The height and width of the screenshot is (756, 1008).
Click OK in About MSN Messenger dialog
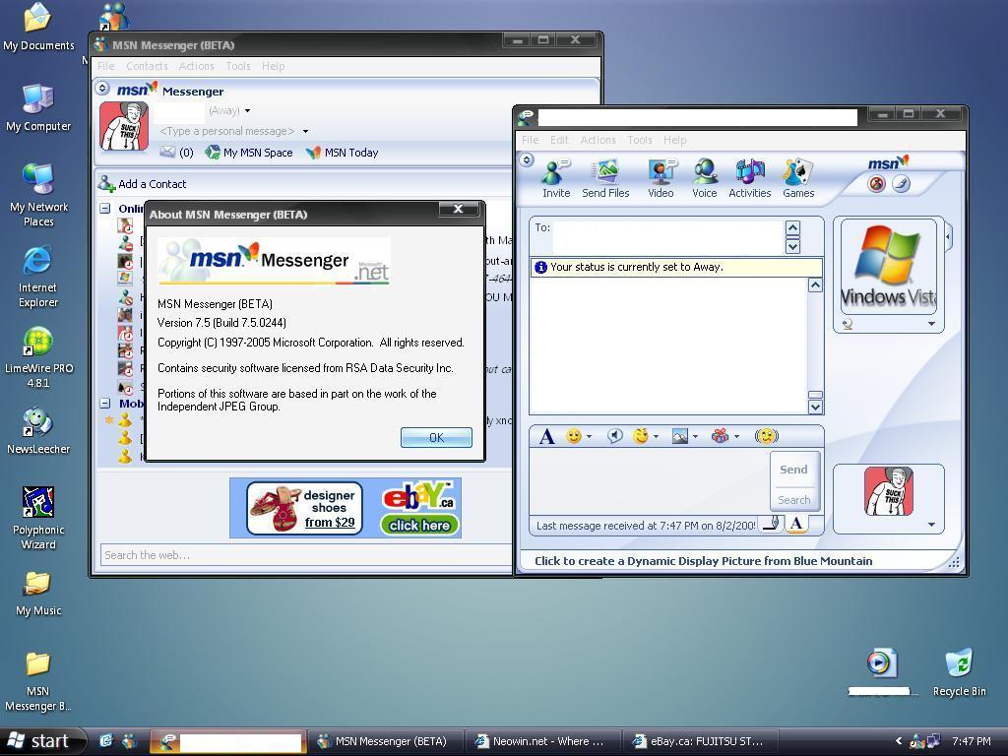click(436, 438)
